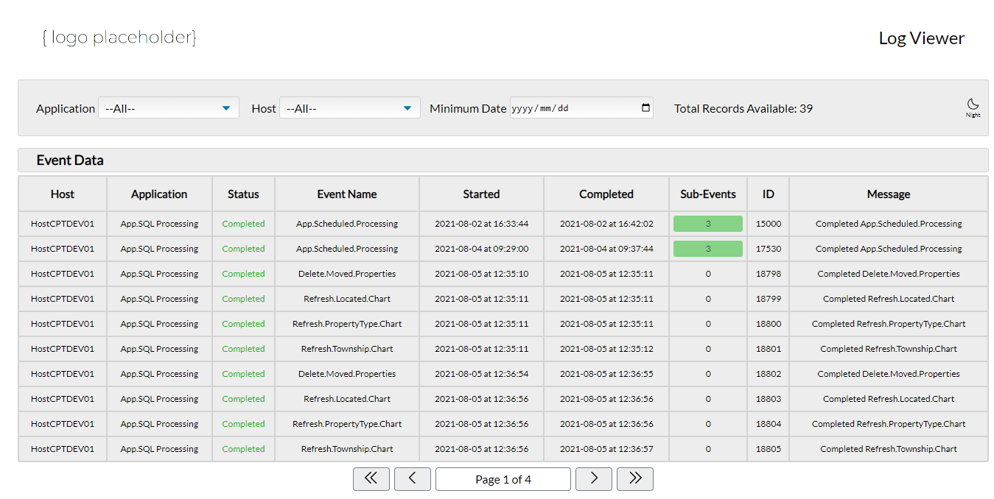Click message in row ID 18805

889,449
